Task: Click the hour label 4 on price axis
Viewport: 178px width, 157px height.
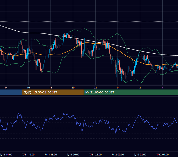Action: tap(163, 87)
